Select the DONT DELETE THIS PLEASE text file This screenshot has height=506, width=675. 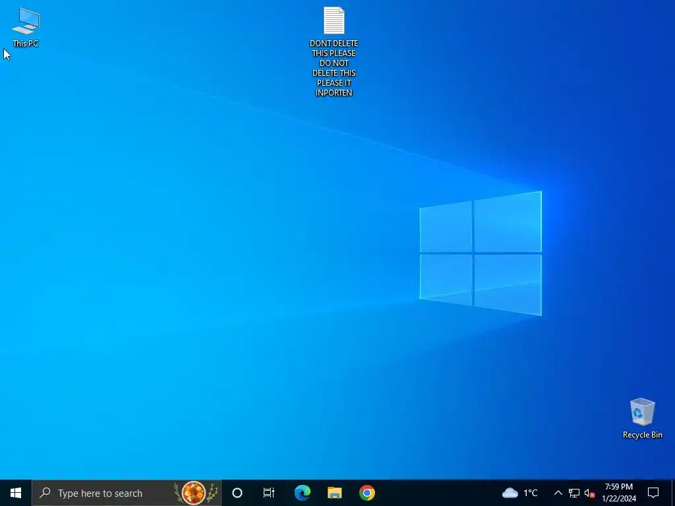click(334, 51)
